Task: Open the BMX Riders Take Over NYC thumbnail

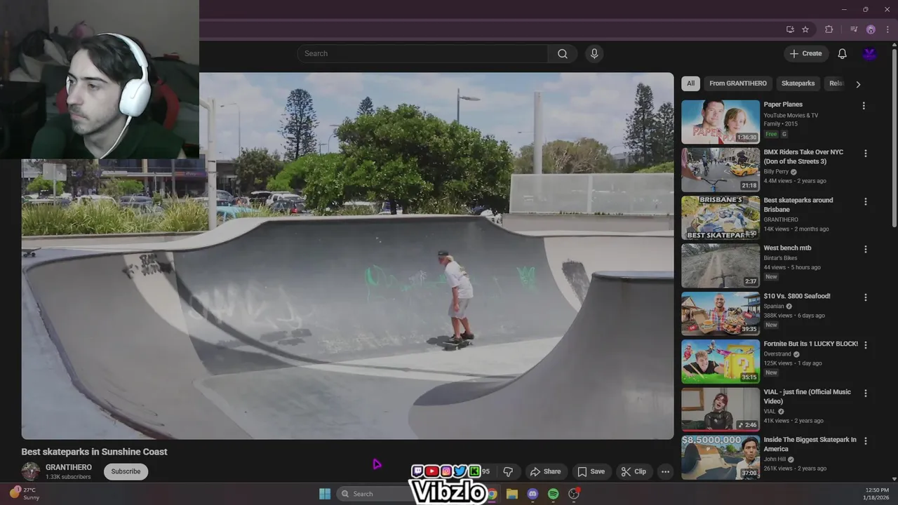Action: point(721,169)
